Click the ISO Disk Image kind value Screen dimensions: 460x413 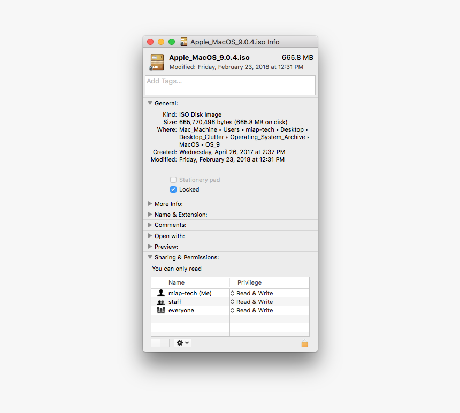pos(201,114)
